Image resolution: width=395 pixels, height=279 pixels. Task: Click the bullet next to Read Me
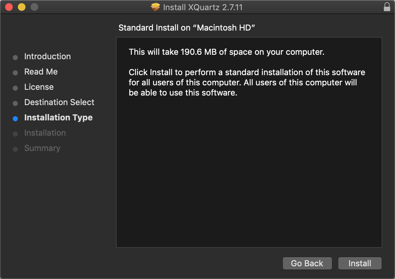(15, 73)
